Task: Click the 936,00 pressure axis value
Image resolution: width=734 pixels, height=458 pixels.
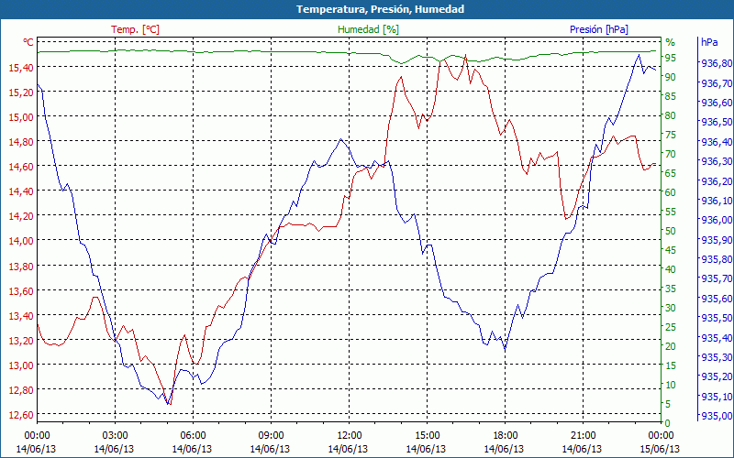Action: pos(717,220)
